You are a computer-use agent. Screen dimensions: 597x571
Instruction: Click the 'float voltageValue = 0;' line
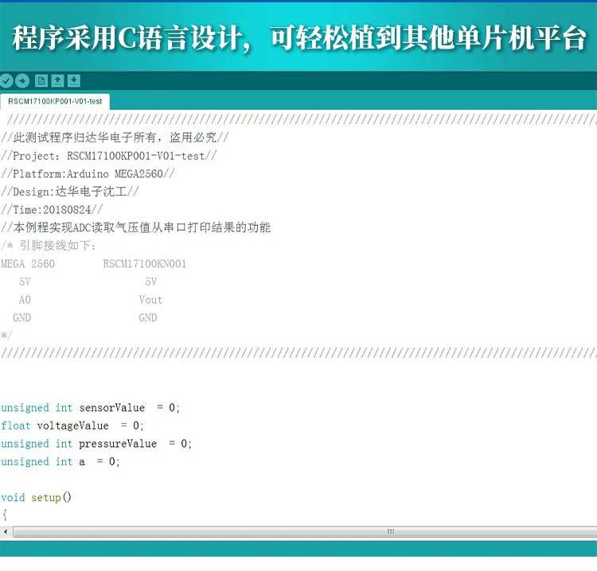(72, 425)
